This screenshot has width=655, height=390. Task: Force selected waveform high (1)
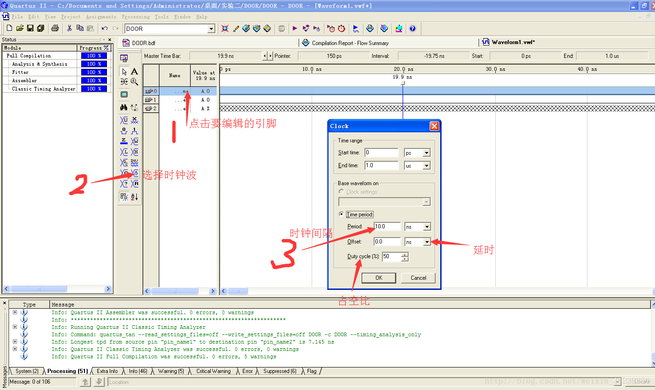(x=134, y=131)
